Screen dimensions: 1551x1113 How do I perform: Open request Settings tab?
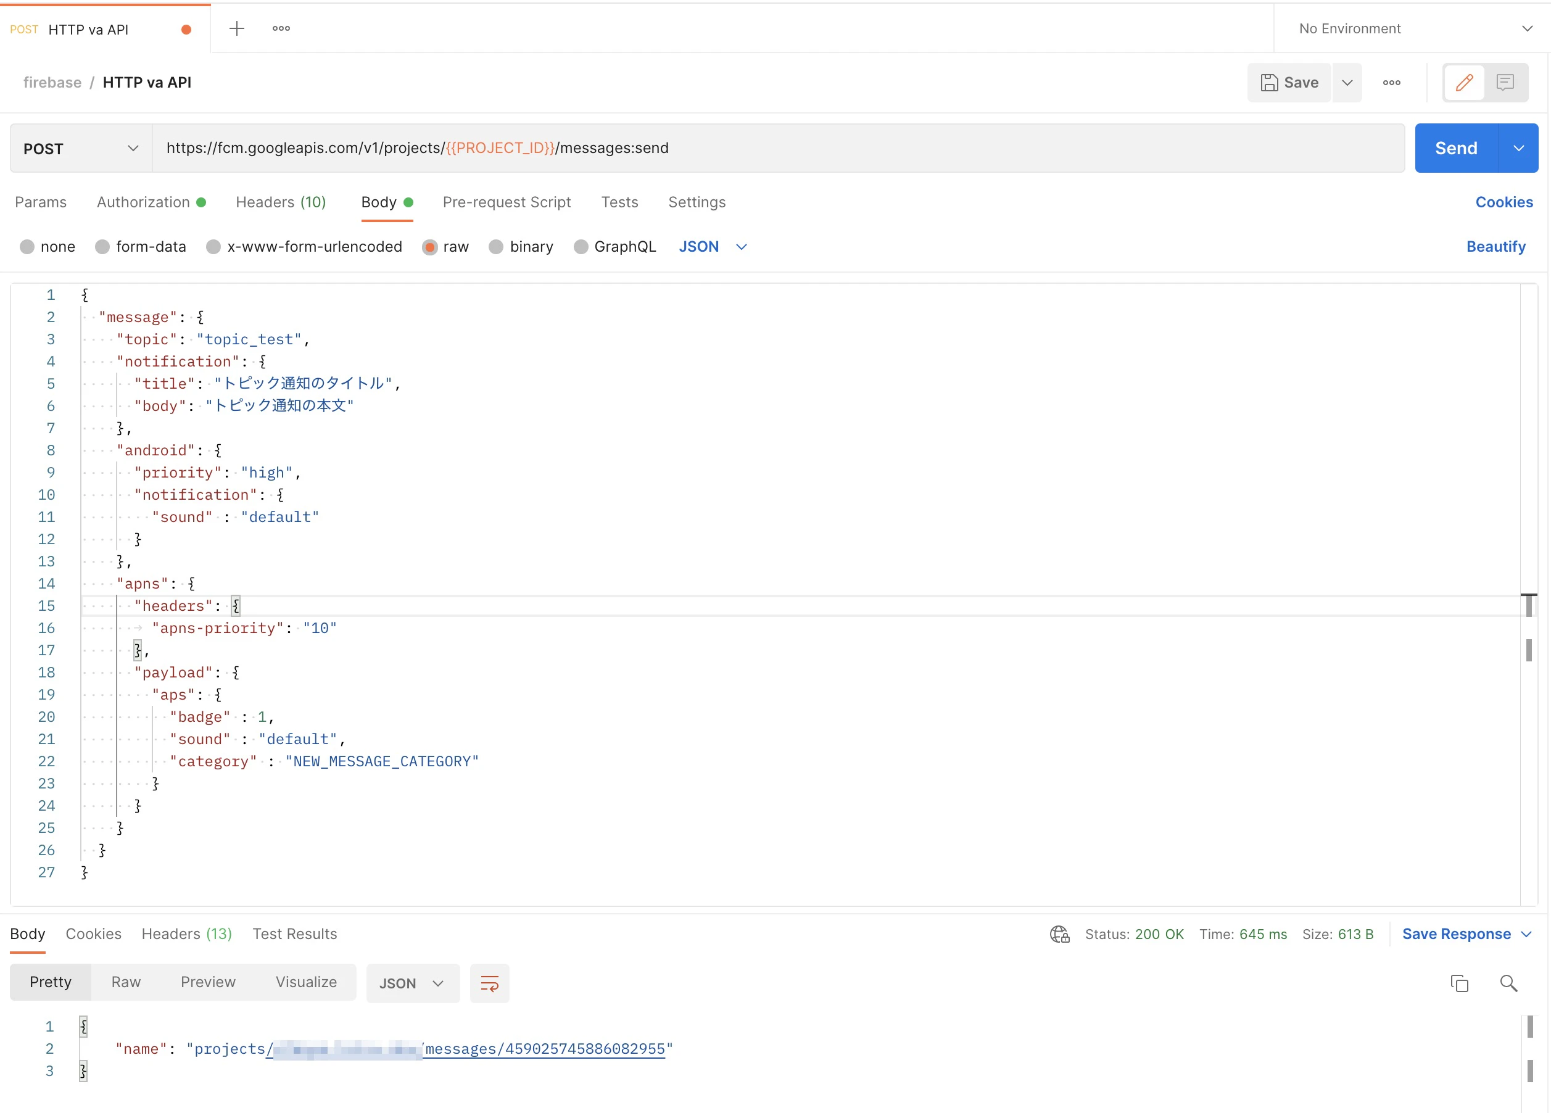697,202
